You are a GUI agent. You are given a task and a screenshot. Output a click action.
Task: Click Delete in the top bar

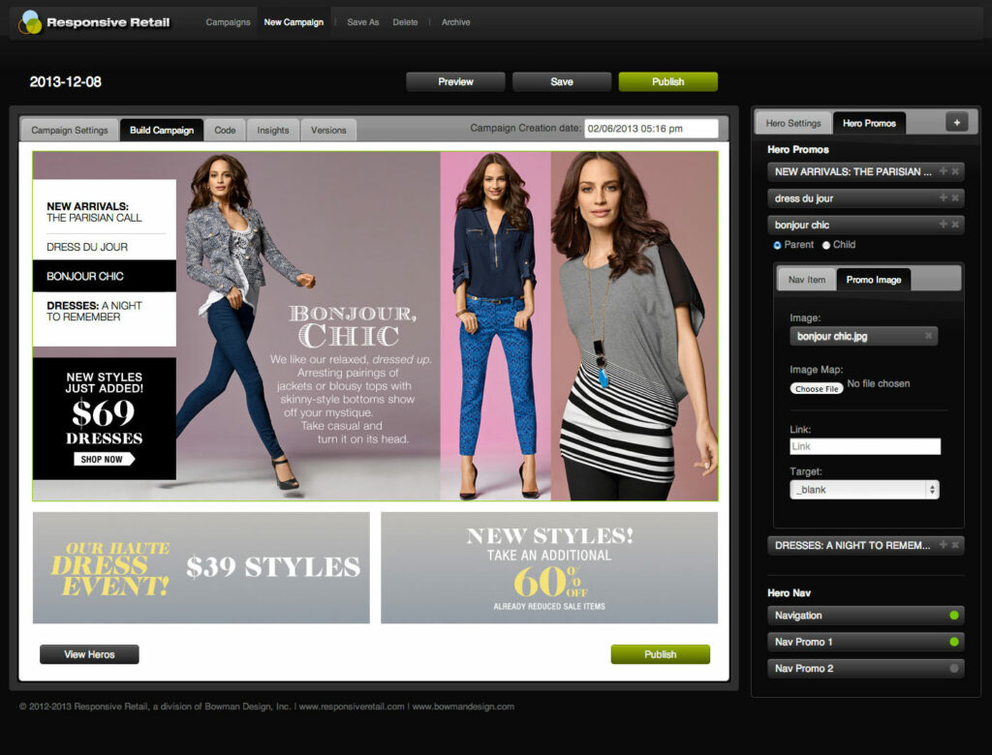point(405,22)
